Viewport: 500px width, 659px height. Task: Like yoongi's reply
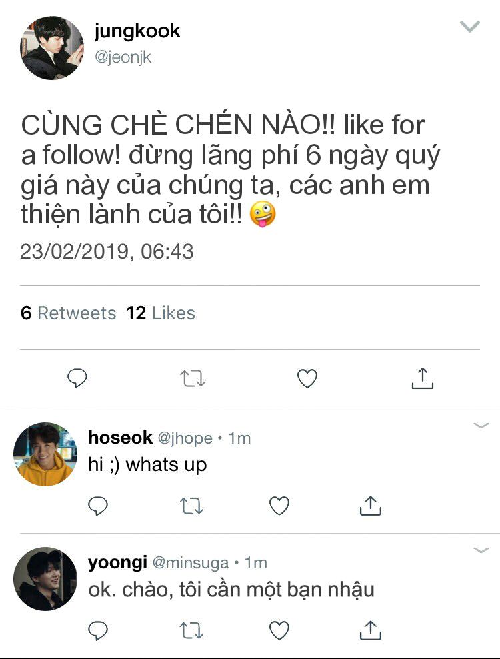pos(279,630)
